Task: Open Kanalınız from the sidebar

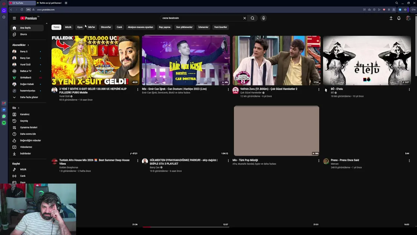Action: click(27, 114)
